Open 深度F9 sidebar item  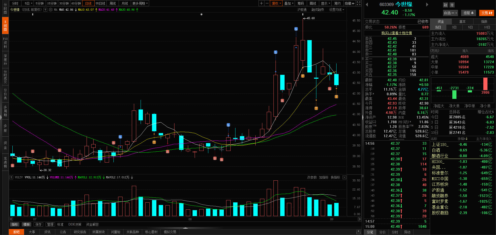point(5,60)
